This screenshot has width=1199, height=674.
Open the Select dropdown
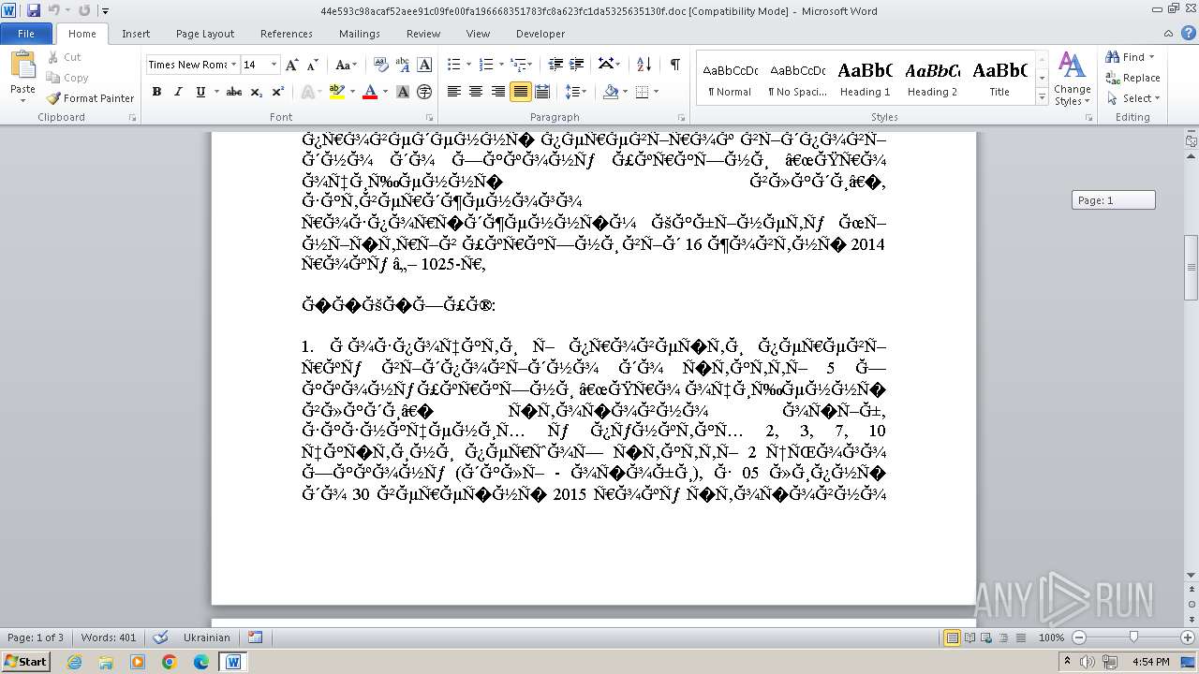(1133, 98)
